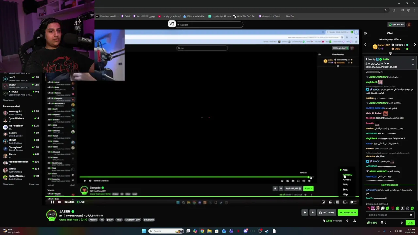Open asmongold channel in Recommended

coord(21,113)
